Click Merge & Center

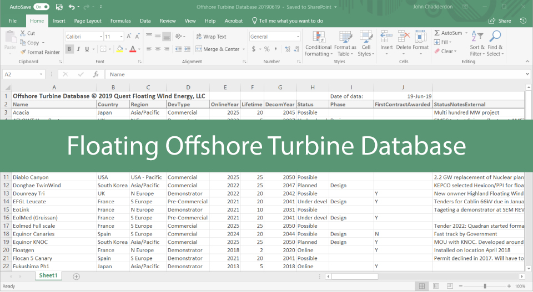click(218, 49)
